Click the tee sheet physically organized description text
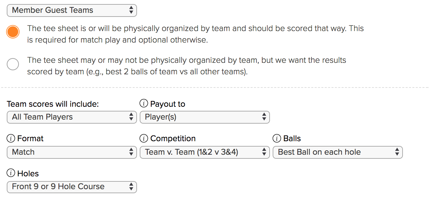Screen dimensions: 438x202 coord(195,34)
